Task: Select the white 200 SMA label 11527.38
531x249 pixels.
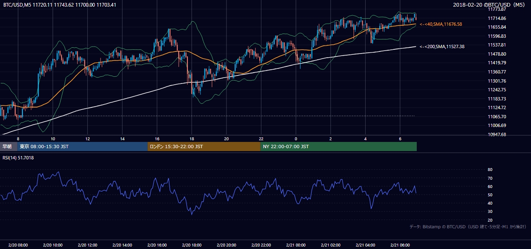Action: point(442,46)
